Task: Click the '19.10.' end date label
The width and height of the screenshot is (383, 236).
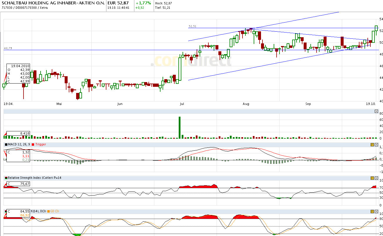Action: [x=371, y=104]
